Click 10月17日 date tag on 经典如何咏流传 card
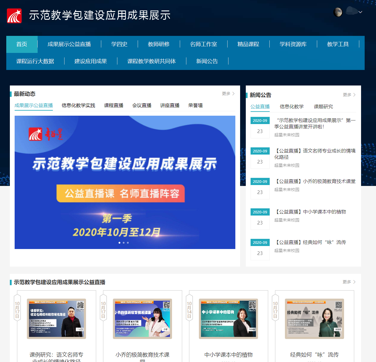 coord(275,308)
